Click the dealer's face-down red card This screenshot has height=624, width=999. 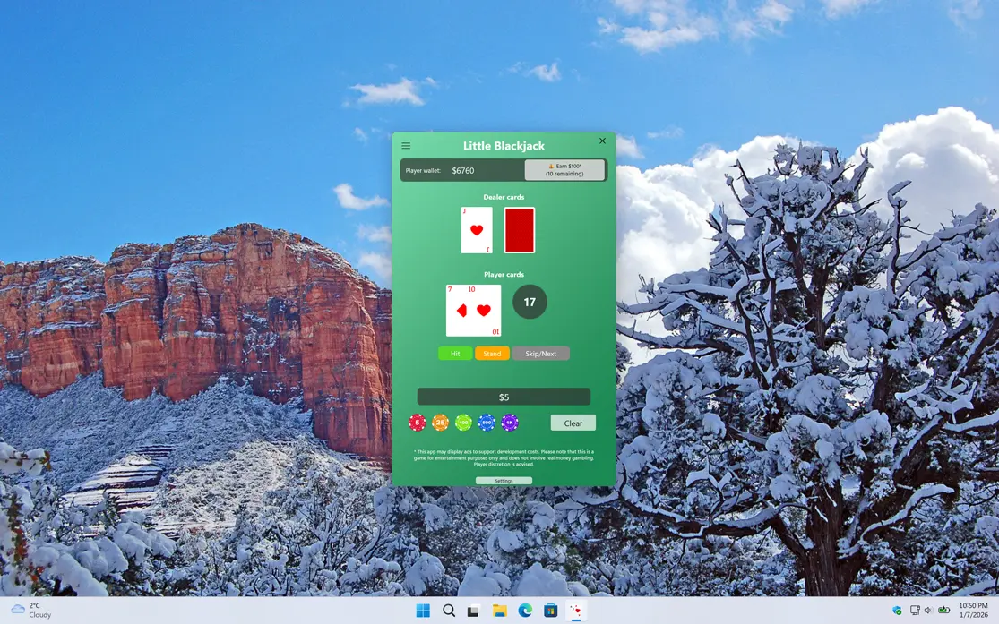click(520, 230)
